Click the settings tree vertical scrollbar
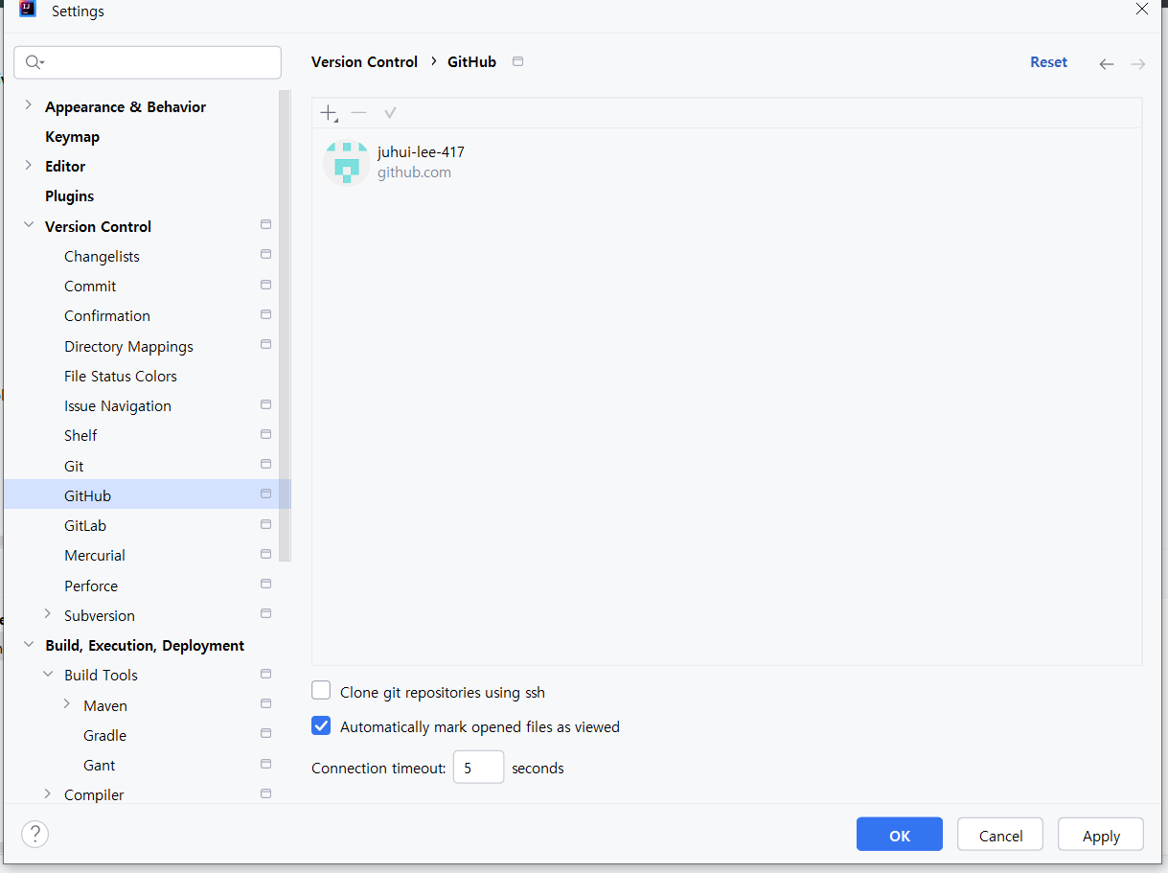This screenshot has height=873, width=1168. coord(285,326)
